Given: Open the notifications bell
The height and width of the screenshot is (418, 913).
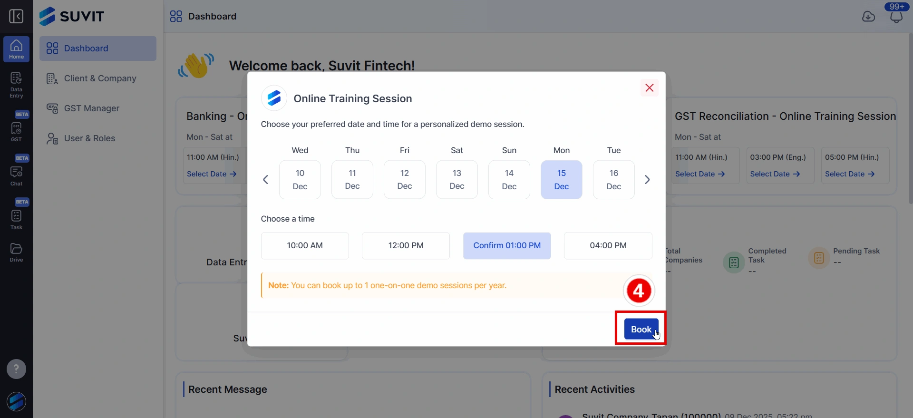Looking at the screenshot, I should [x=896, y=17].
